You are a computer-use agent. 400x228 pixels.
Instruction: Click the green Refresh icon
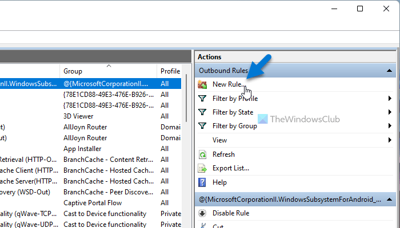click(x=202, y=154)
